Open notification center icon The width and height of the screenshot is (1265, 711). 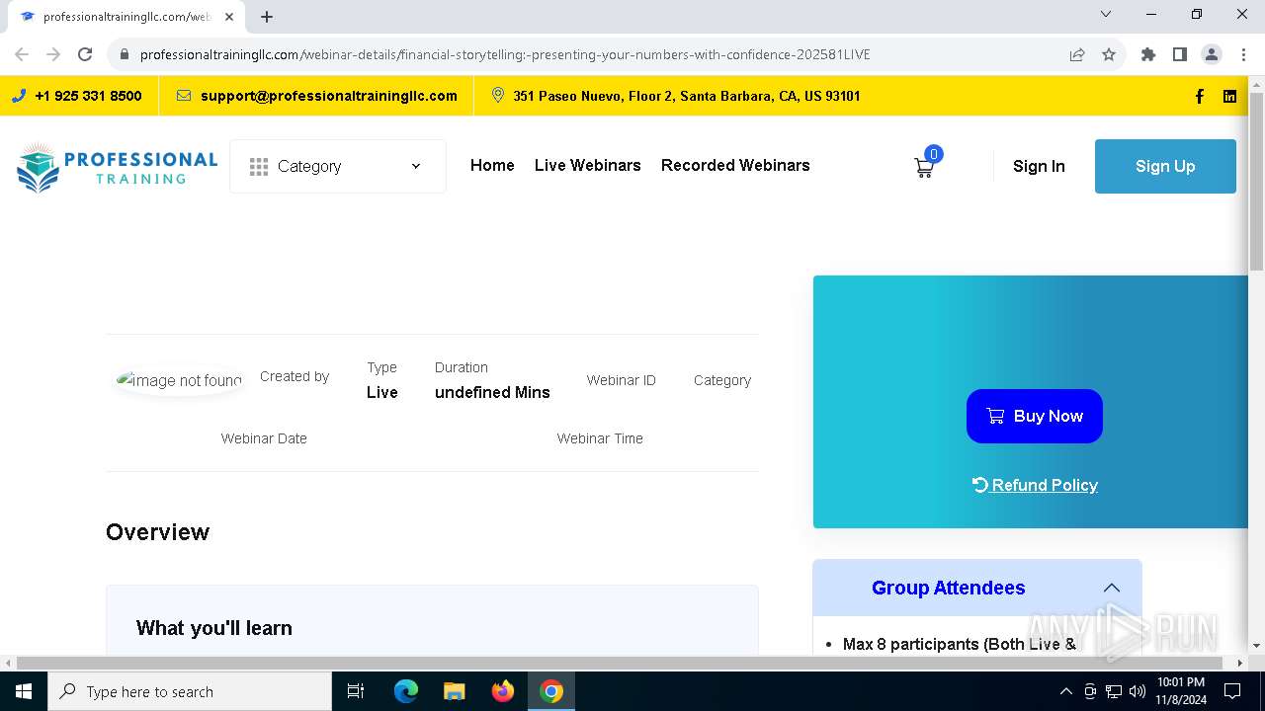[1233, 691]
